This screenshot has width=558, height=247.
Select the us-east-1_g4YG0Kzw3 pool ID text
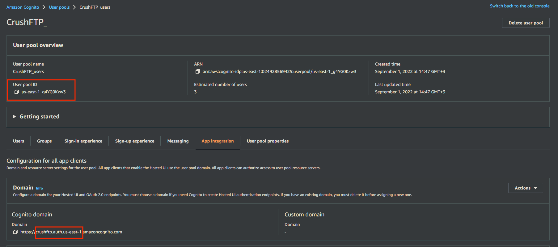coord(44,92)
